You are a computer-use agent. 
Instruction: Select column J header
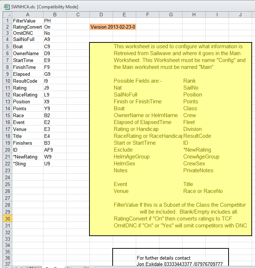coord(240,15)
